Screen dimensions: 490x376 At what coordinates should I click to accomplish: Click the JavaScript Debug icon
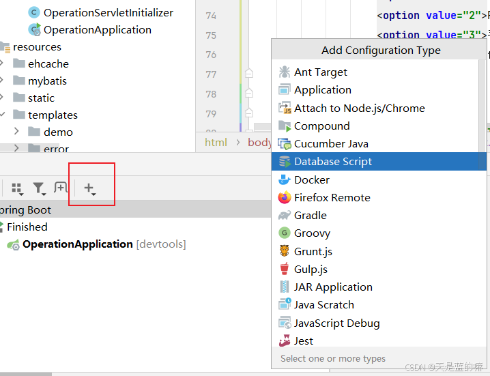click(285, 323)
